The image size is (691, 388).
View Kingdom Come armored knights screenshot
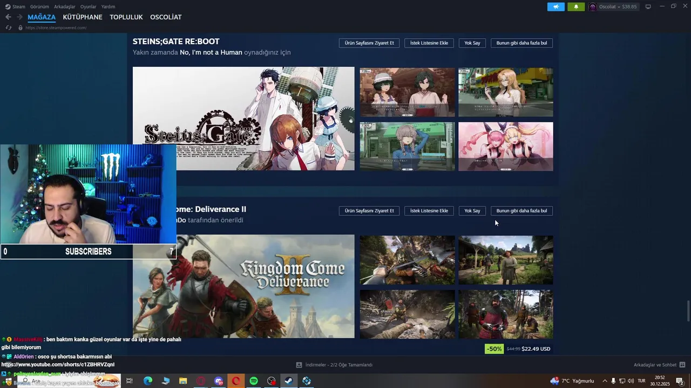[506, 315]
